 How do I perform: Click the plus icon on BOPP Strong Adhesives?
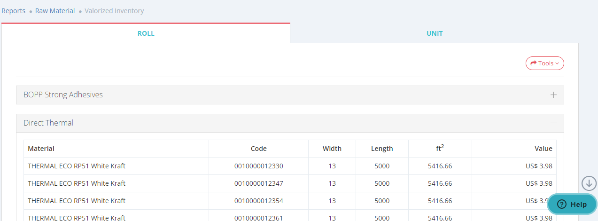pyautogui.click(x=553, y=95)
